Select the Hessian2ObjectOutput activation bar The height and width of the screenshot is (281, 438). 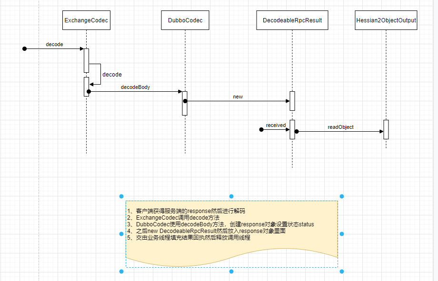(x=386, y=129)
